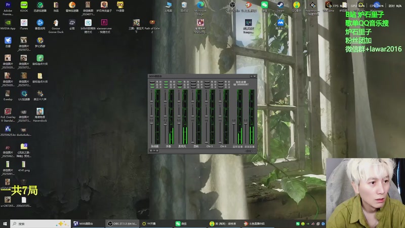Image resolution: width=405 pixels, height=228 pixels.
Task: Open the Windows Start menu
Action: click(5, 223)
